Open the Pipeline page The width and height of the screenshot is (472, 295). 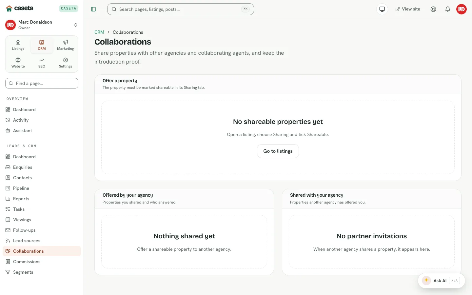click(x=42, y=188)
